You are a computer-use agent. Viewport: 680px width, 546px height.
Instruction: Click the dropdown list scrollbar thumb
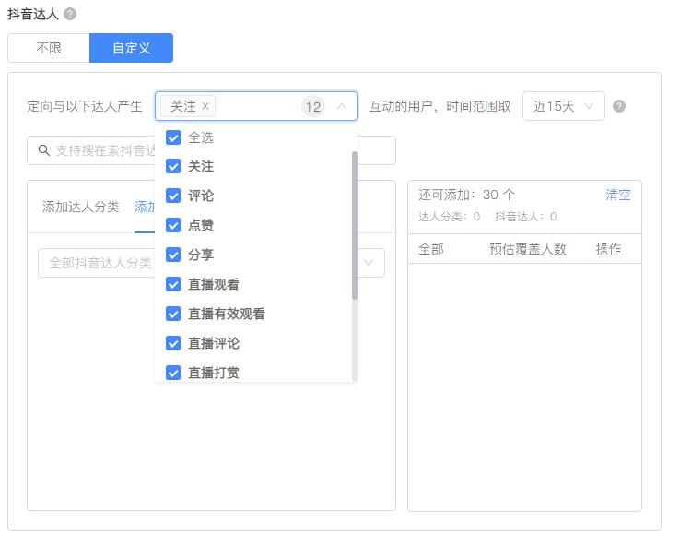pyautogui.click(x=355, y=225)
